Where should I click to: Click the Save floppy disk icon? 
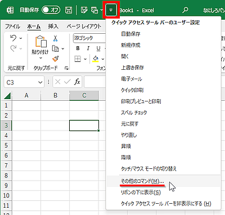(69, 10)
